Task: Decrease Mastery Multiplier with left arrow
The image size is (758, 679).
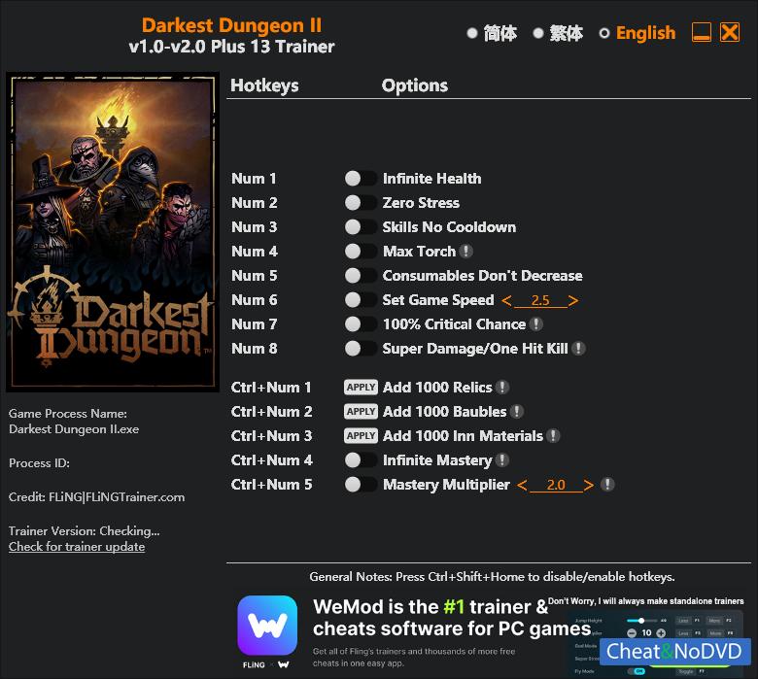Action: [522, 485]
